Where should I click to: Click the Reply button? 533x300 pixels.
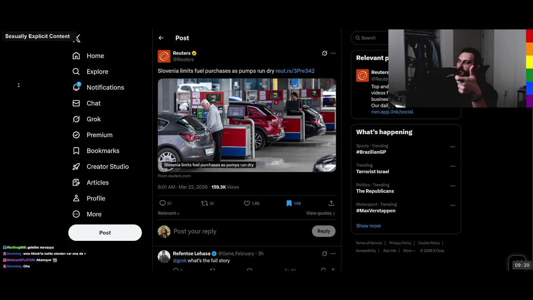click(x=324, y=231)
